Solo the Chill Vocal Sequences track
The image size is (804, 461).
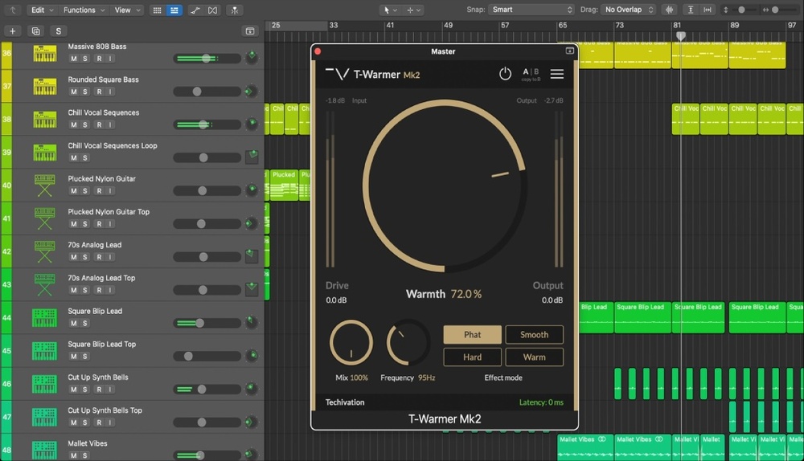pyautogui.click(x=85, y=124)
